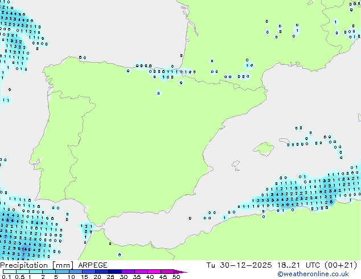Pick the 15–20 mm legend swatch
Image resolution: width=361 pixels, height=279 pixels.
tap(88, 272)
